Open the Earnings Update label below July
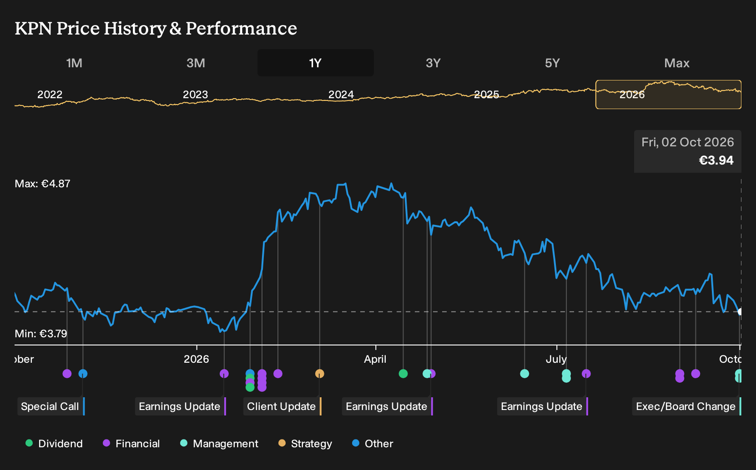 tap(543, 406)
